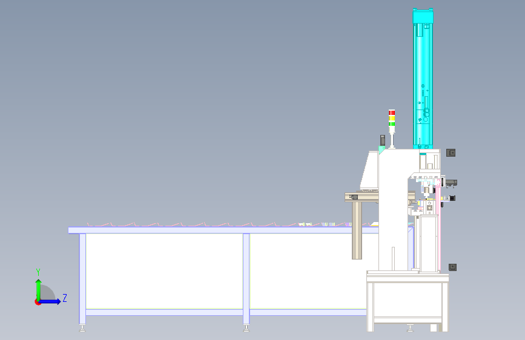Select the tall cyan cylinder atop the press
525x340 pixels.
click(x=423, y=79)
